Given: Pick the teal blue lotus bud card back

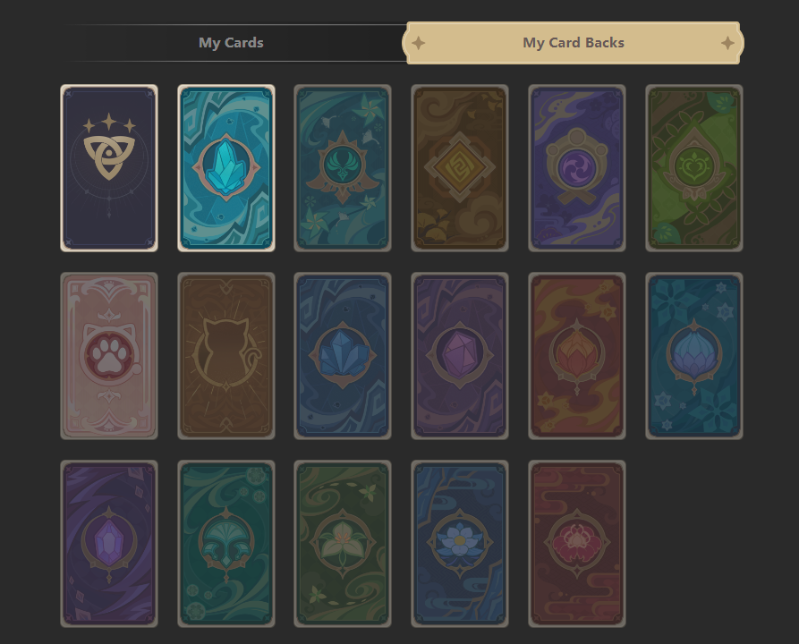Looking at the screenshot, I should point(694,356).
